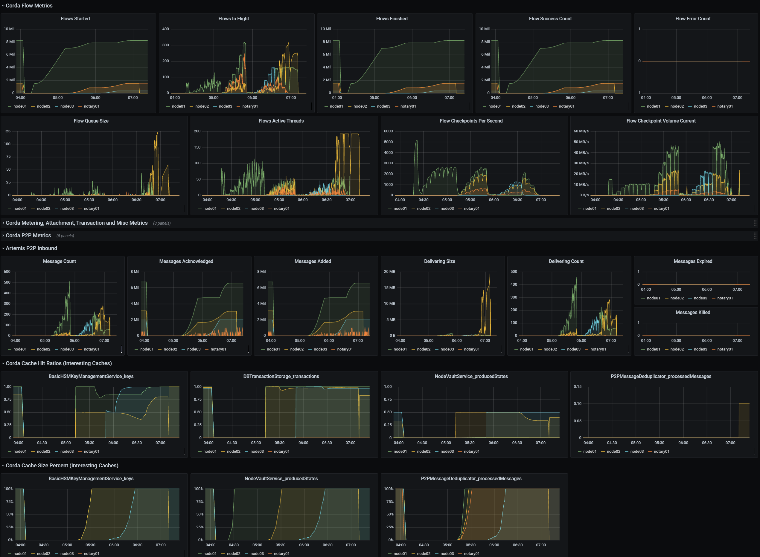
Task: Toggle node01 in Flow Checkpoint Volume Current legend
Action: pos(590,208)
